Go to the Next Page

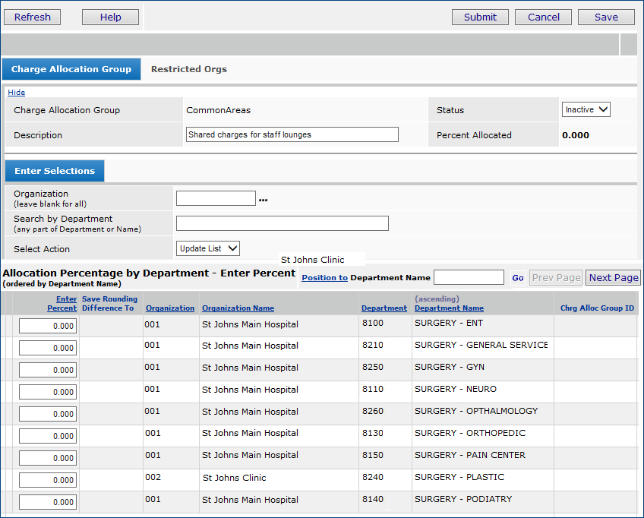tap(613, 278)
